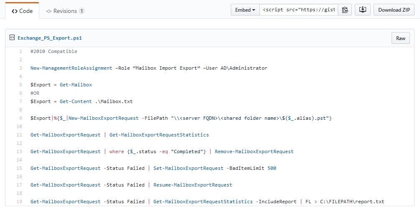Click "Set-MailboxExportRequest" on line 15
The height and width of the screenshot is (212, 420).
pyautogui.click(x=188, y=168)
